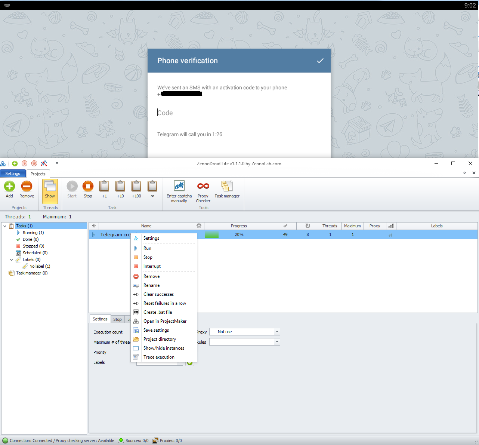Click the Add project icon

click(x=9, y=186)
